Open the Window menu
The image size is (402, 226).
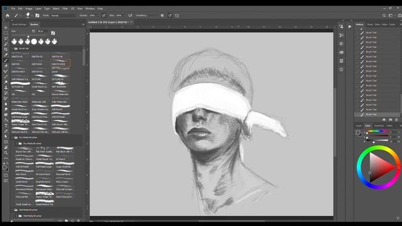90,8
